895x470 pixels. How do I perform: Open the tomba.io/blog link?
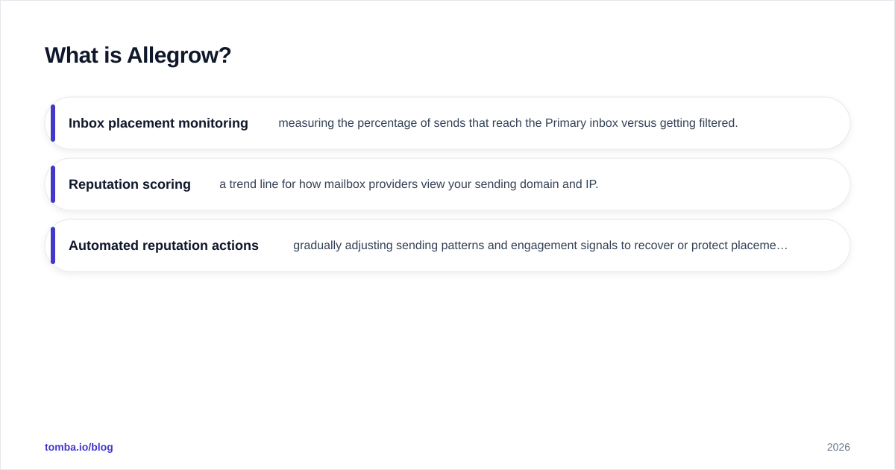[79, 447]
